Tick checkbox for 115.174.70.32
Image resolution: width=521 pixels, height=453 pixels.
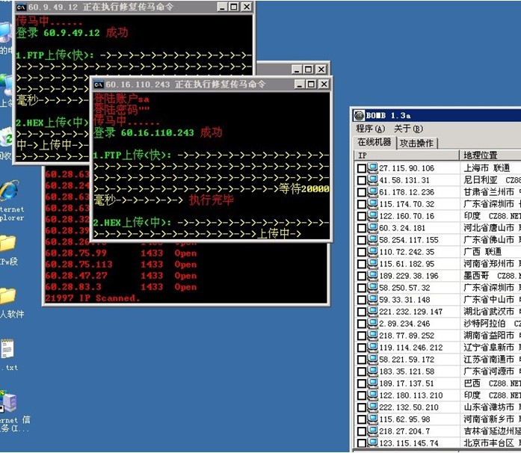tap(362, 204)
